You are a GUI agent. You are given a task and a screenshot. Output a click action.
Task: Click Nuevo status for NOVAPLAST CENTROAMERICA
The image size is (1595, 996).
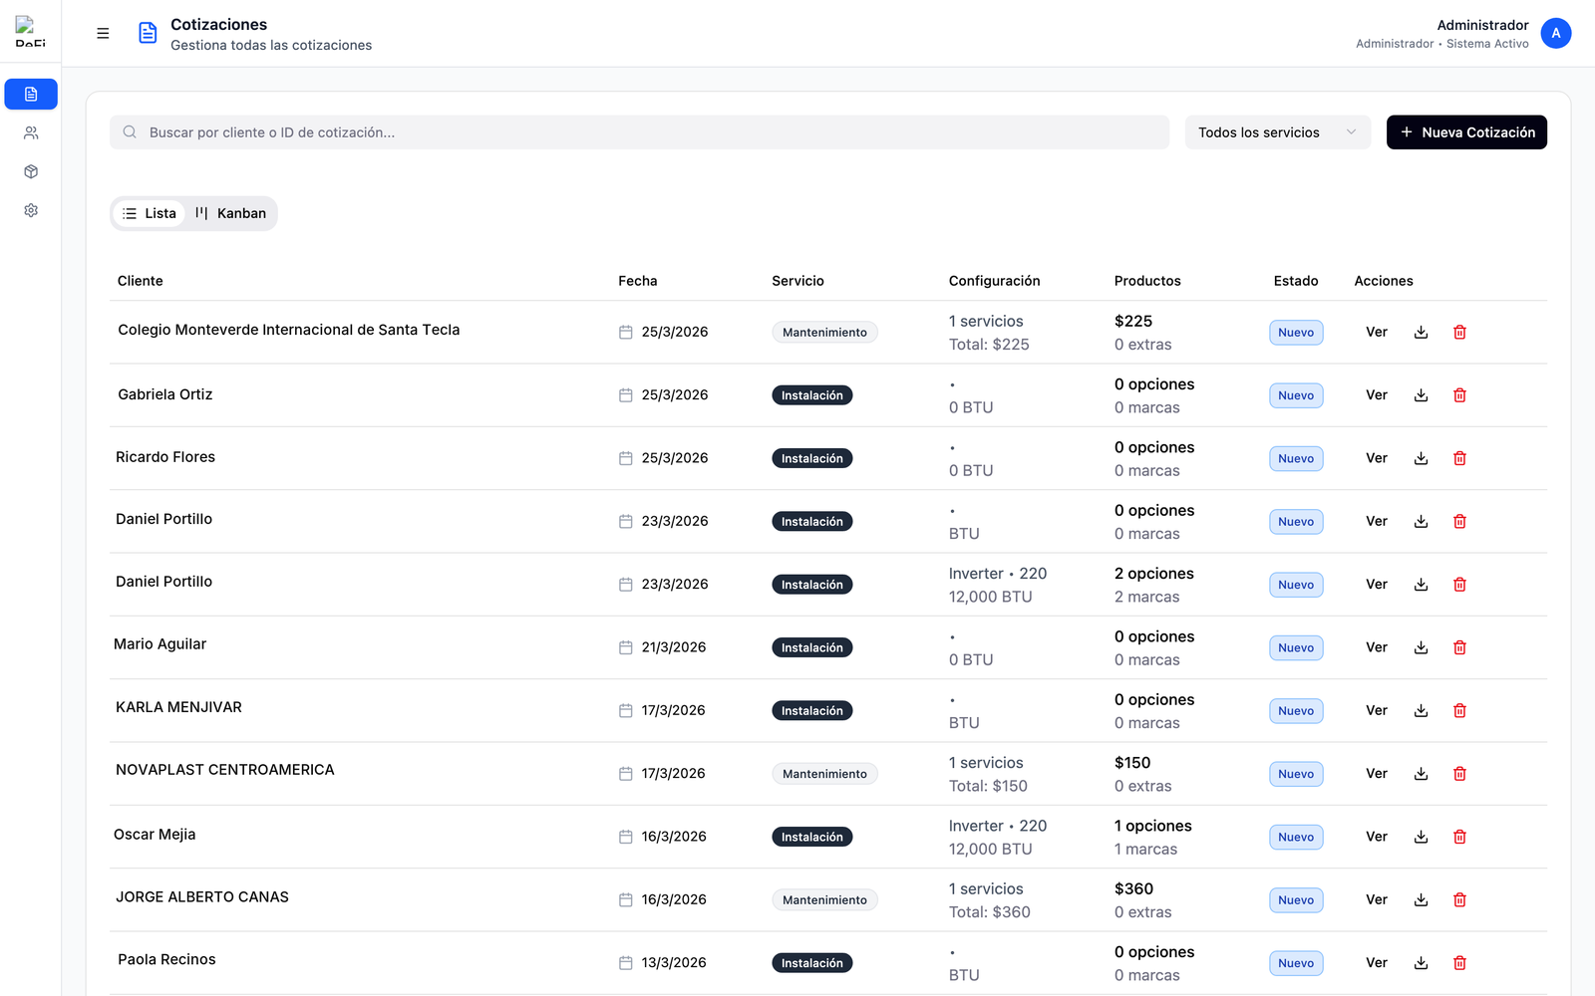pyautogui.click(x=1296, y=774)
